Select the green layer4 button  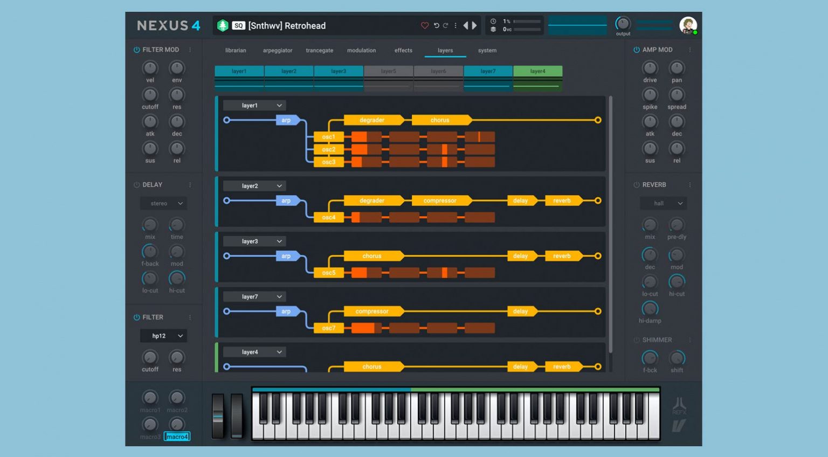click(x=537, y=71)
